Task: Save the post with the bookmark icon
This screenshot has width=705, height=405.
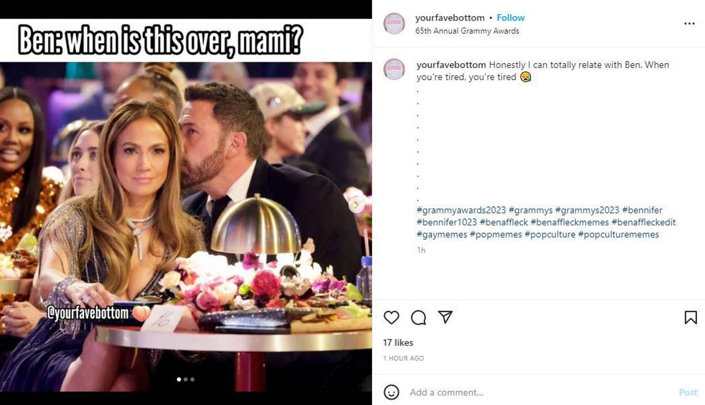Action: (691, 317)
